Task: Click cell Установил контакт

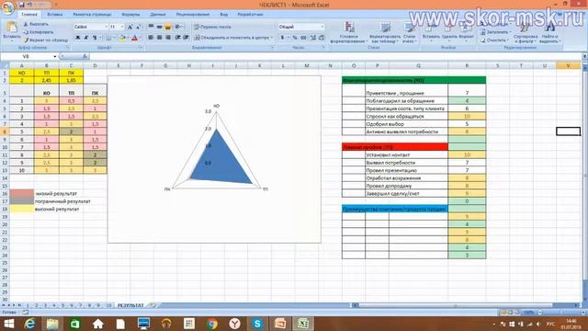Action: 406,154
